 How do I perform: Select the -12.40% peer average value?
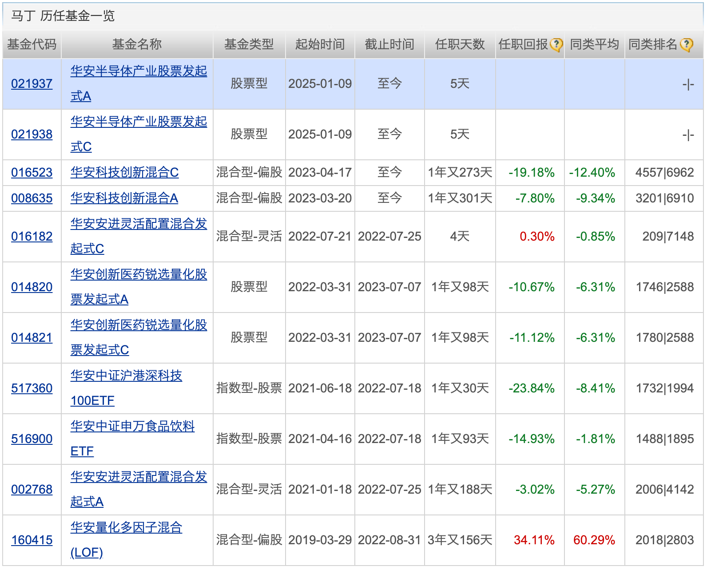(x=592, y=173)
